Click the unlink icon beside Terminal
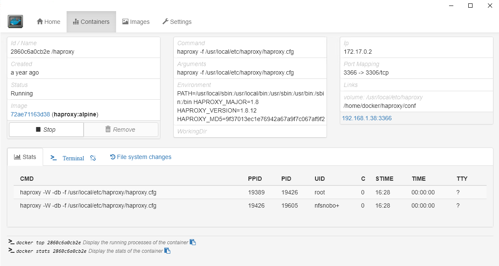499x266 pixels. coord(93,158)
